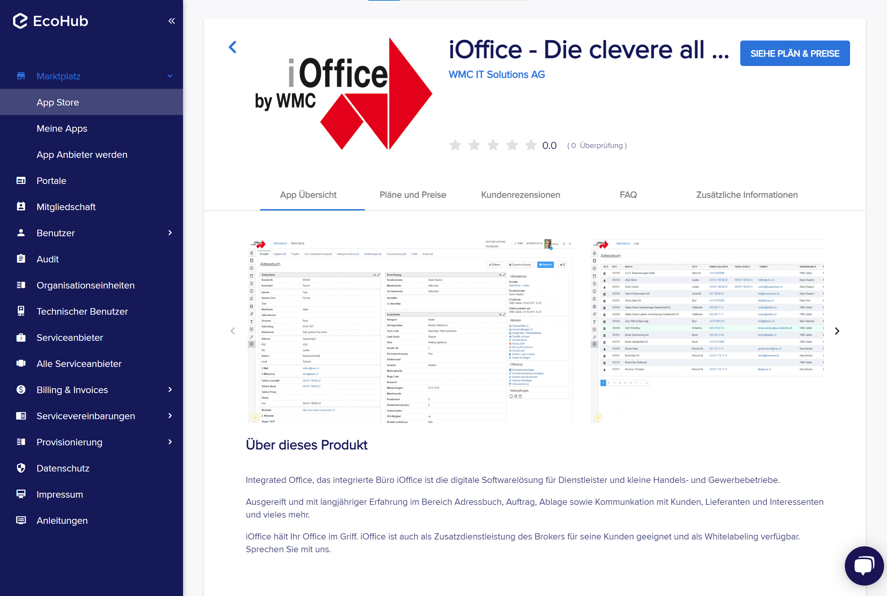Show next screenshot with right arrow
The width and height of the screenshot is (887, 596).
point(837,331)
